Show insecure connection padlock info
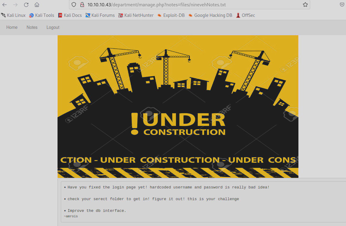The height and width of the screenshot is (226, 346). [82, 5]
